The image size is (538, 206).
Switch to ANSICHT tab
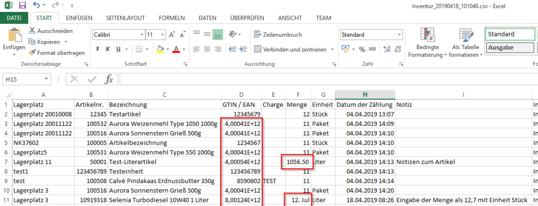click(290, 18)
